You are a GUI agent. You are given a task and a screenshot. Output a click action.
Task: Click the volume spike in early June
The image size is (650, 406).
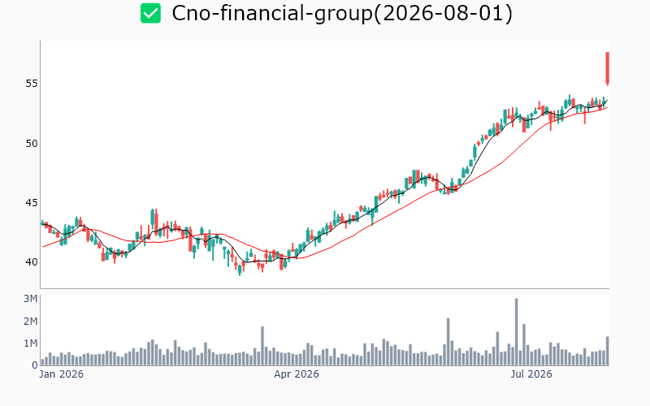(x=448, y=342)
